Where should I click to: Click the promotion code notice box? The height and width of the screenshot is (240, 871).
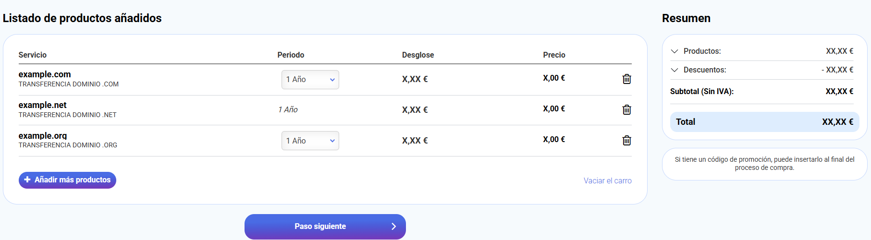[x=764, y=164]
